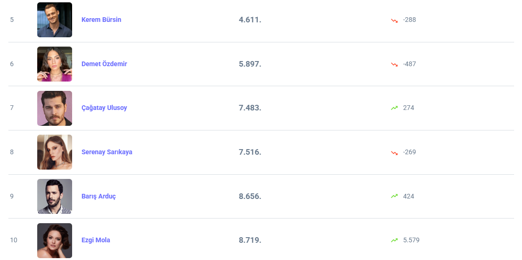Open Demet Özdemir's portrait thumbnail
The height and width of the screenshot is (260, 522).
[x=54, y=64]
